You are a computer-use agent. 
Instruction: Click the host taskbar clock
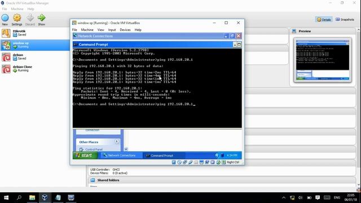tap(350, 198)
